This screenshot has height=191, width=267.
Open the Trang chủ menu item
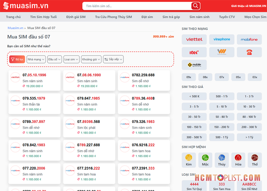[13, 17]
